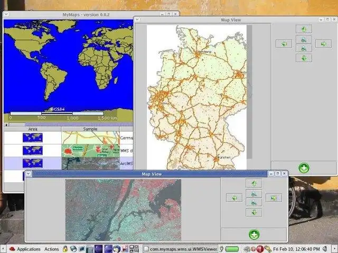
Task: Click green plus button in satellite map window
Action: (254, 235)
